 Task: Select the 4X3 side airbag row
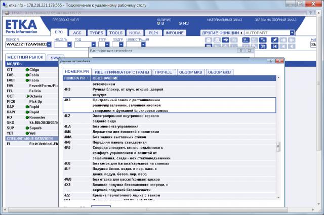point(170,187)
